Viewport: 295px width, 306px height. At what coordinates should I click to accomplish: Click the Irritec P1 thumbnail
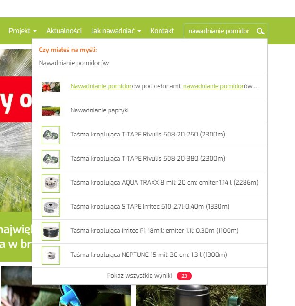51,231
